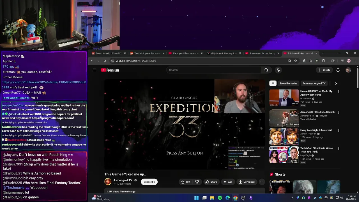Open the YouTube account avatar menu
This screenshot has width=359, height=202.
[348, 70]
